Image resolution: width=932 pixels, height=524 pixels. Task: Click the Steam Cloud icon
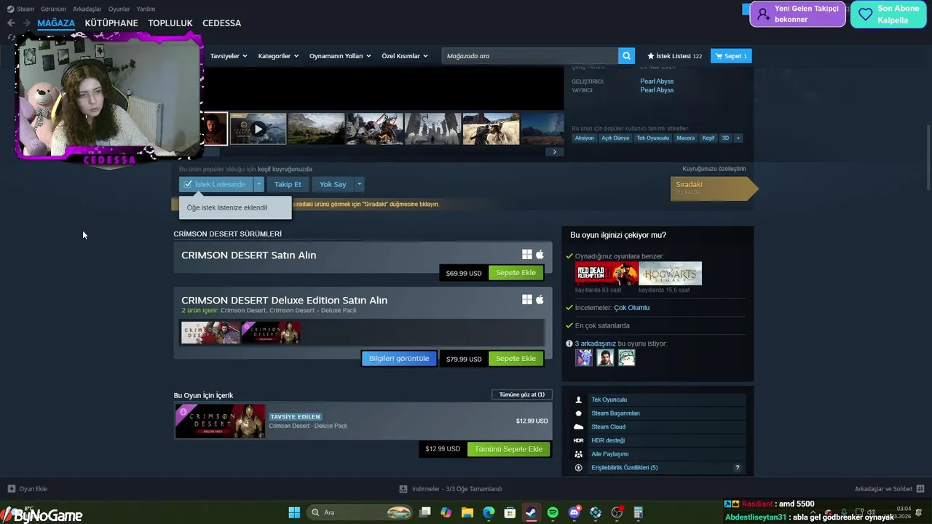click(x=578, y=426)
